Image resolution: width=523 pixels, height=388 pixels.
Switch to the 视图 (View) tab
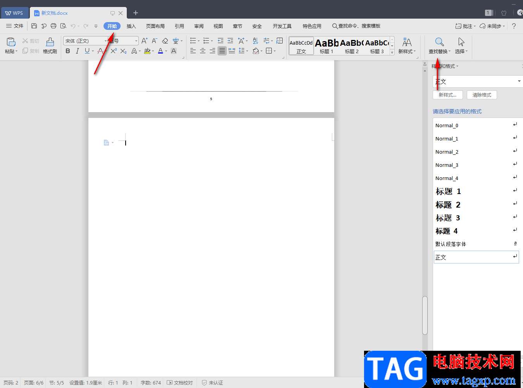(x=218, y=26)
